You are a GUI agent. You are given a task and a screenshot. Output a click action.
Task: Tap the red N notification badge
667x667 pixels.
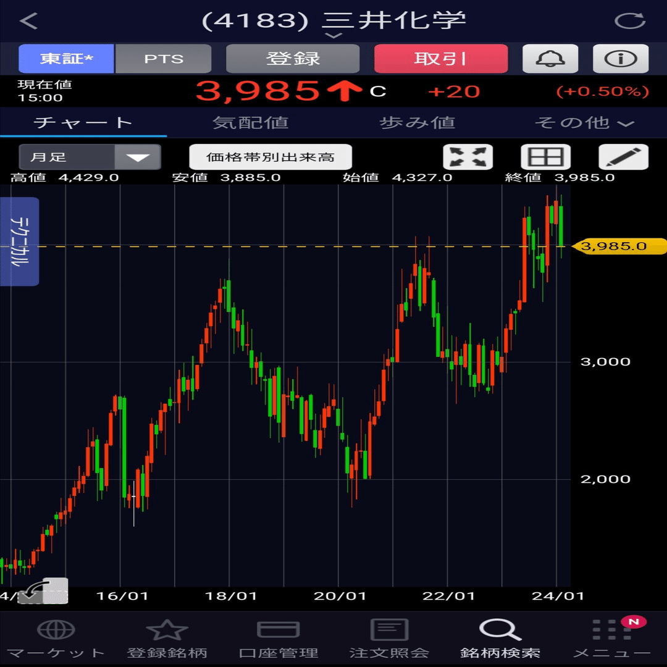(634, 622)
